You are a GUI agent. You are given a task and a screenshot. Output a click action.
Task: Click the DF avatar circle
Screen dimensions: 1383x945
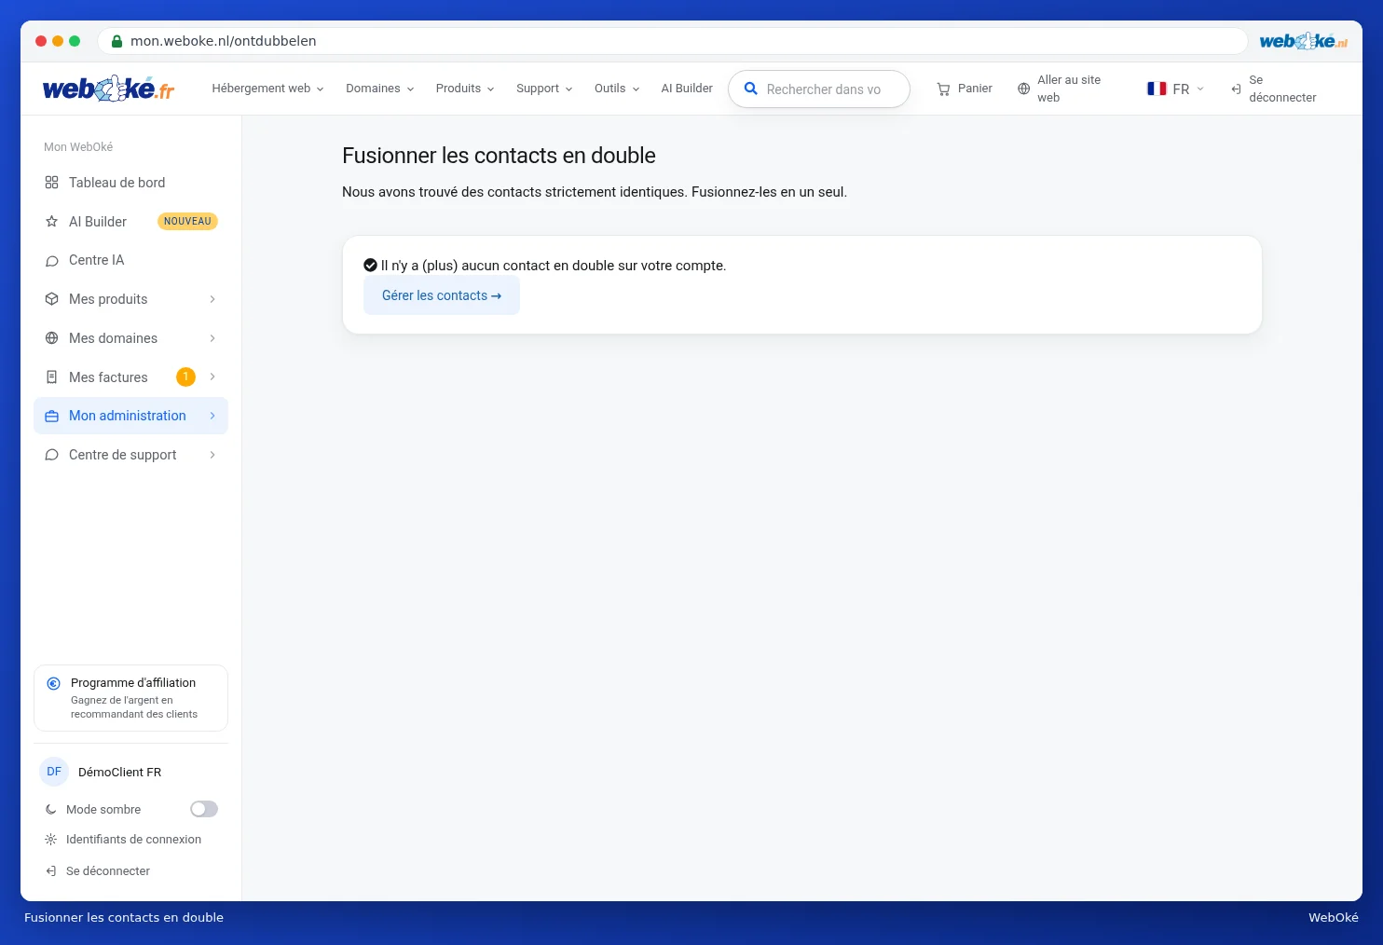[54, 772]
